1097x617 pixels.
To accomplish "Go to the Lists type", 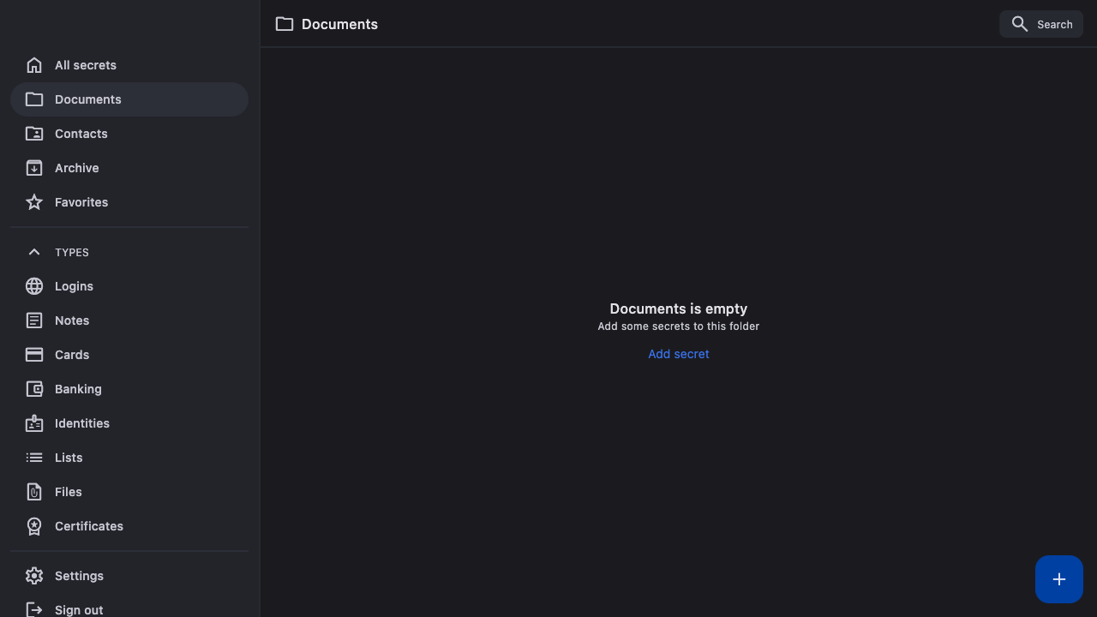I will pyautogui.click(x=69, y=458).
